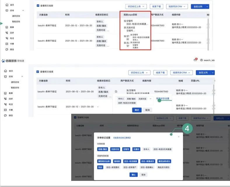Select 咨询 chat icon in top screenshot sidebar
The image size is (230, 187).
pyautogui.click(x=7, y=11)
